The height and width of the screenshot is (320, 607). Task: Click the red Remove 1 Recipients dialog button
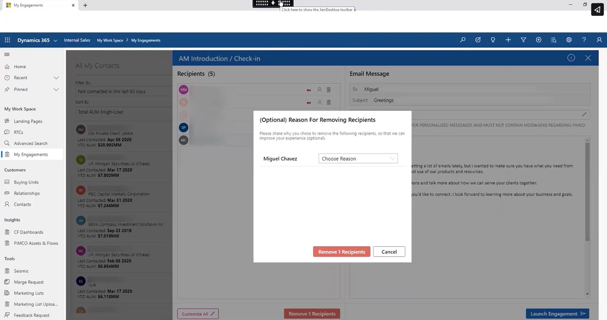pyautogui.click(x=341, y=252)
